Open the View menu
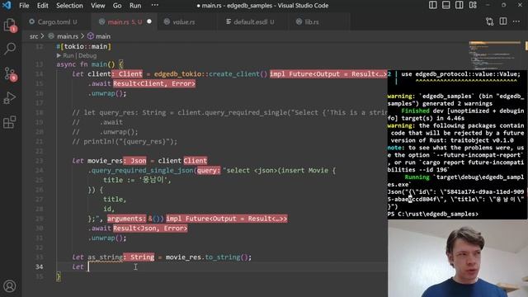Screen dimensions: 528x297 pos(98,6)
